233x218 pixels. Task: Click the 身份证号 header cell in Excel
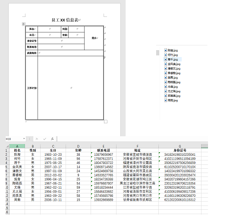point(180,151)
